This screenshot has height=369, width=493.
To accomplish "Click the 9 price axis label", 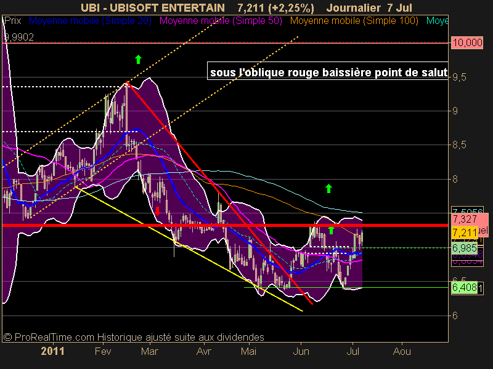I will 455,111.
